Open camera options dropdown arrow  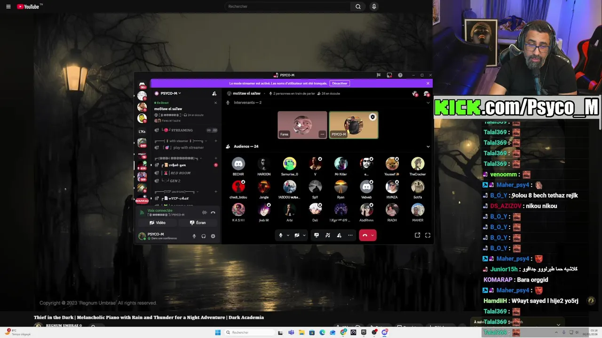pos(304,235)
